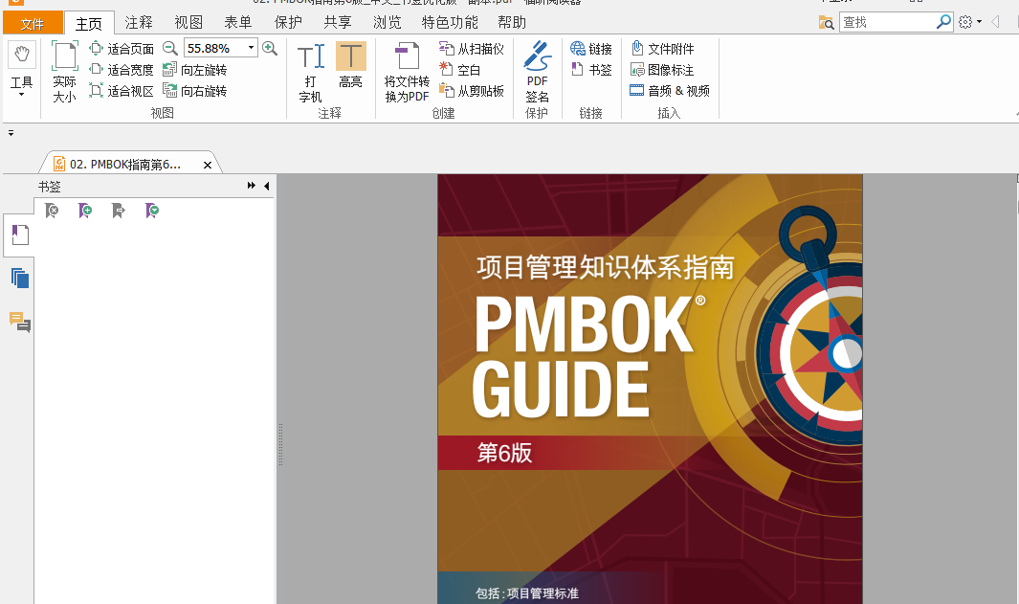Open the 文件 (File) menu
The image size is (1019, 604).
coord(33,23)
